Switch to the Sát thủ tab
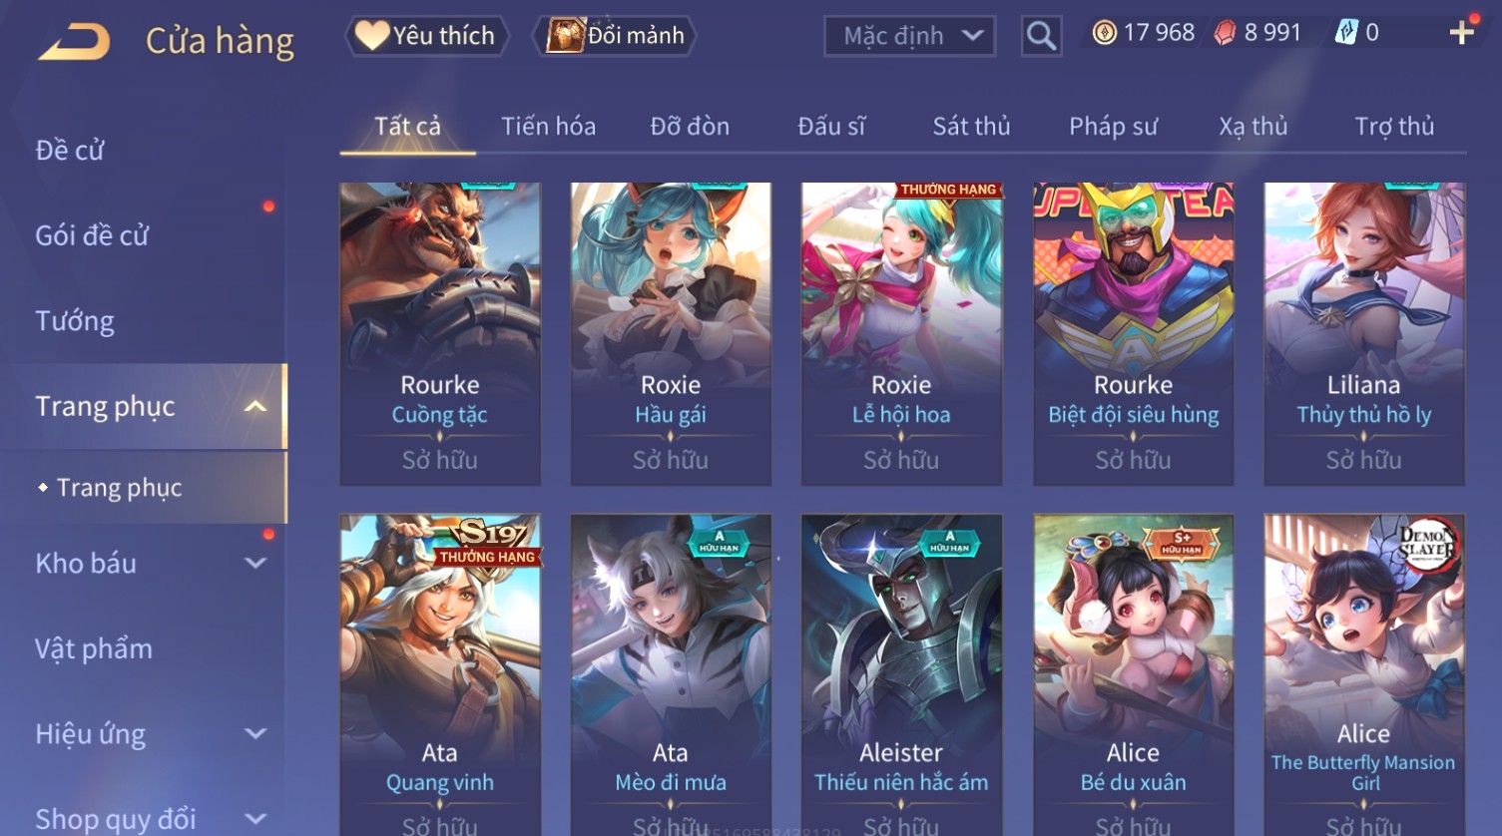 tap(971, 127)
